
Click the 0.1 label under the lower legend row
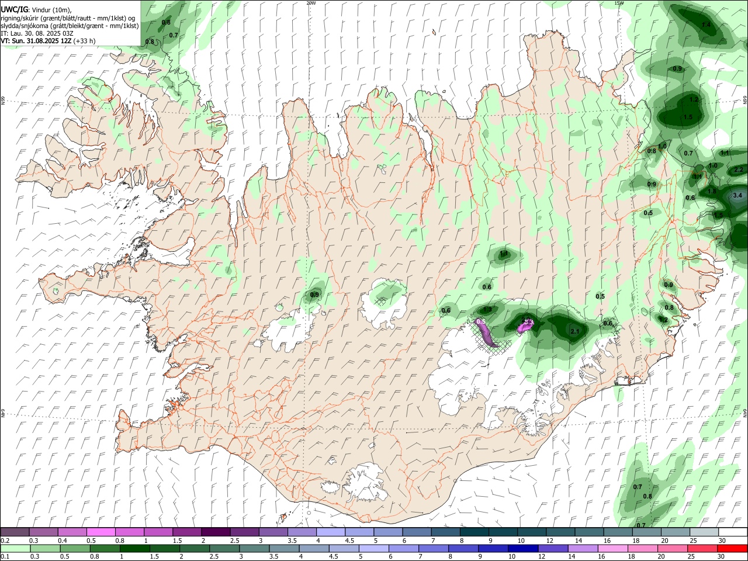click(x=5, y=556)
